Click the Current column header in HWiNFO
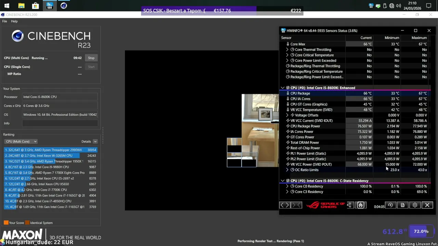 366,38
